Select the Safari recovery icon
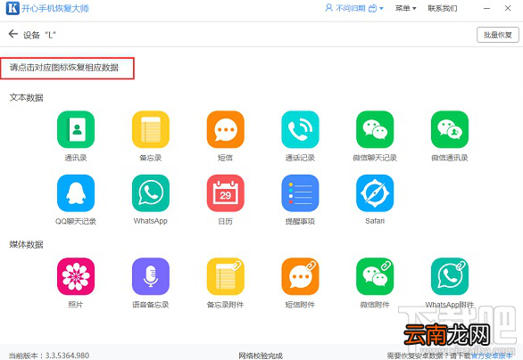 point(375,193)
